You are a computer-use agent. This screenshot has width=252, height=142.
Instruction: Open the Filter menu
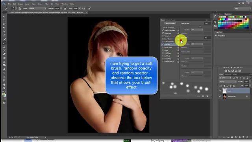click(x=46, y=4)
